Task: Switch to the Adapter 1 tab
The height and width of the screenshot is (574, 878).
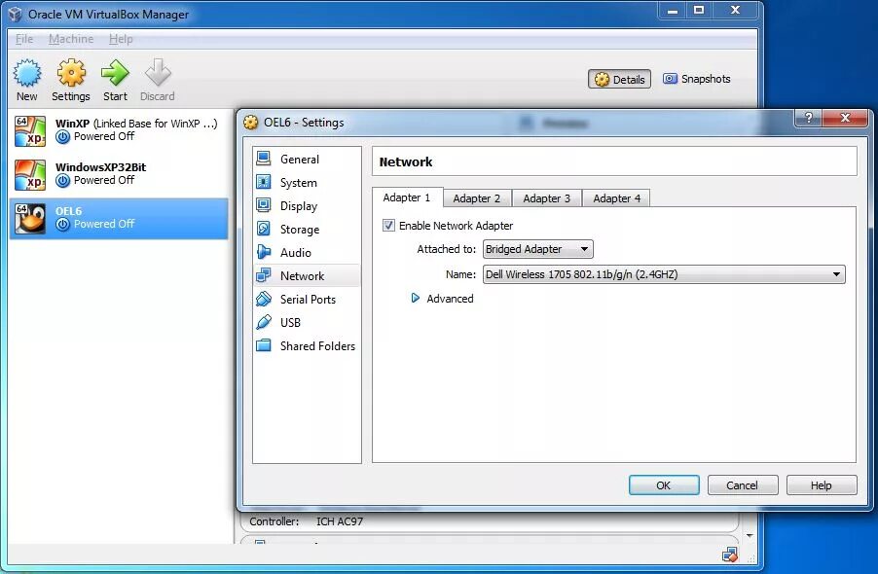Action: coord(407,197)
